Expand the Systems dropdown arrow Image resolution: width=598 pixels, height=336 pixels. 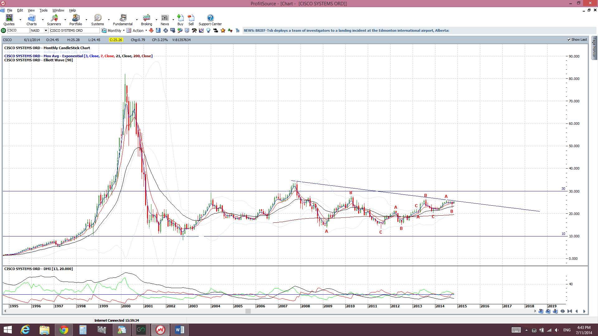[x=109, y=20]
